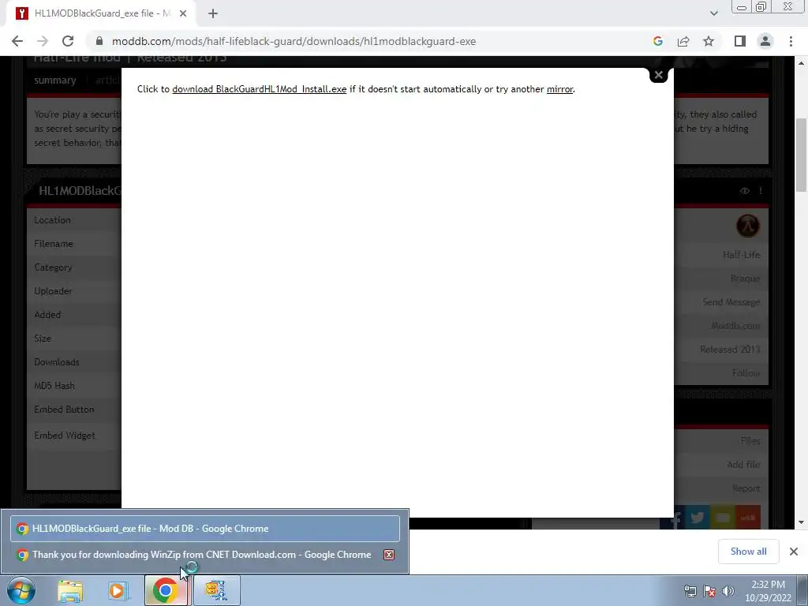Close the HL1MODBlackGuard_exe file tab
This screenshot has width=808, height=606.
(x=183, y=13)
